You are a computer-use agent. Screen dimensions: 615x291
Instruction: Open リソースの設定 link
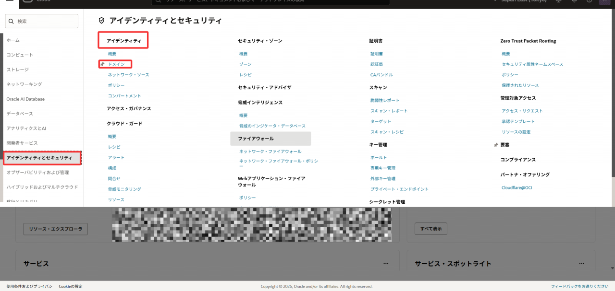click(517, 132)
